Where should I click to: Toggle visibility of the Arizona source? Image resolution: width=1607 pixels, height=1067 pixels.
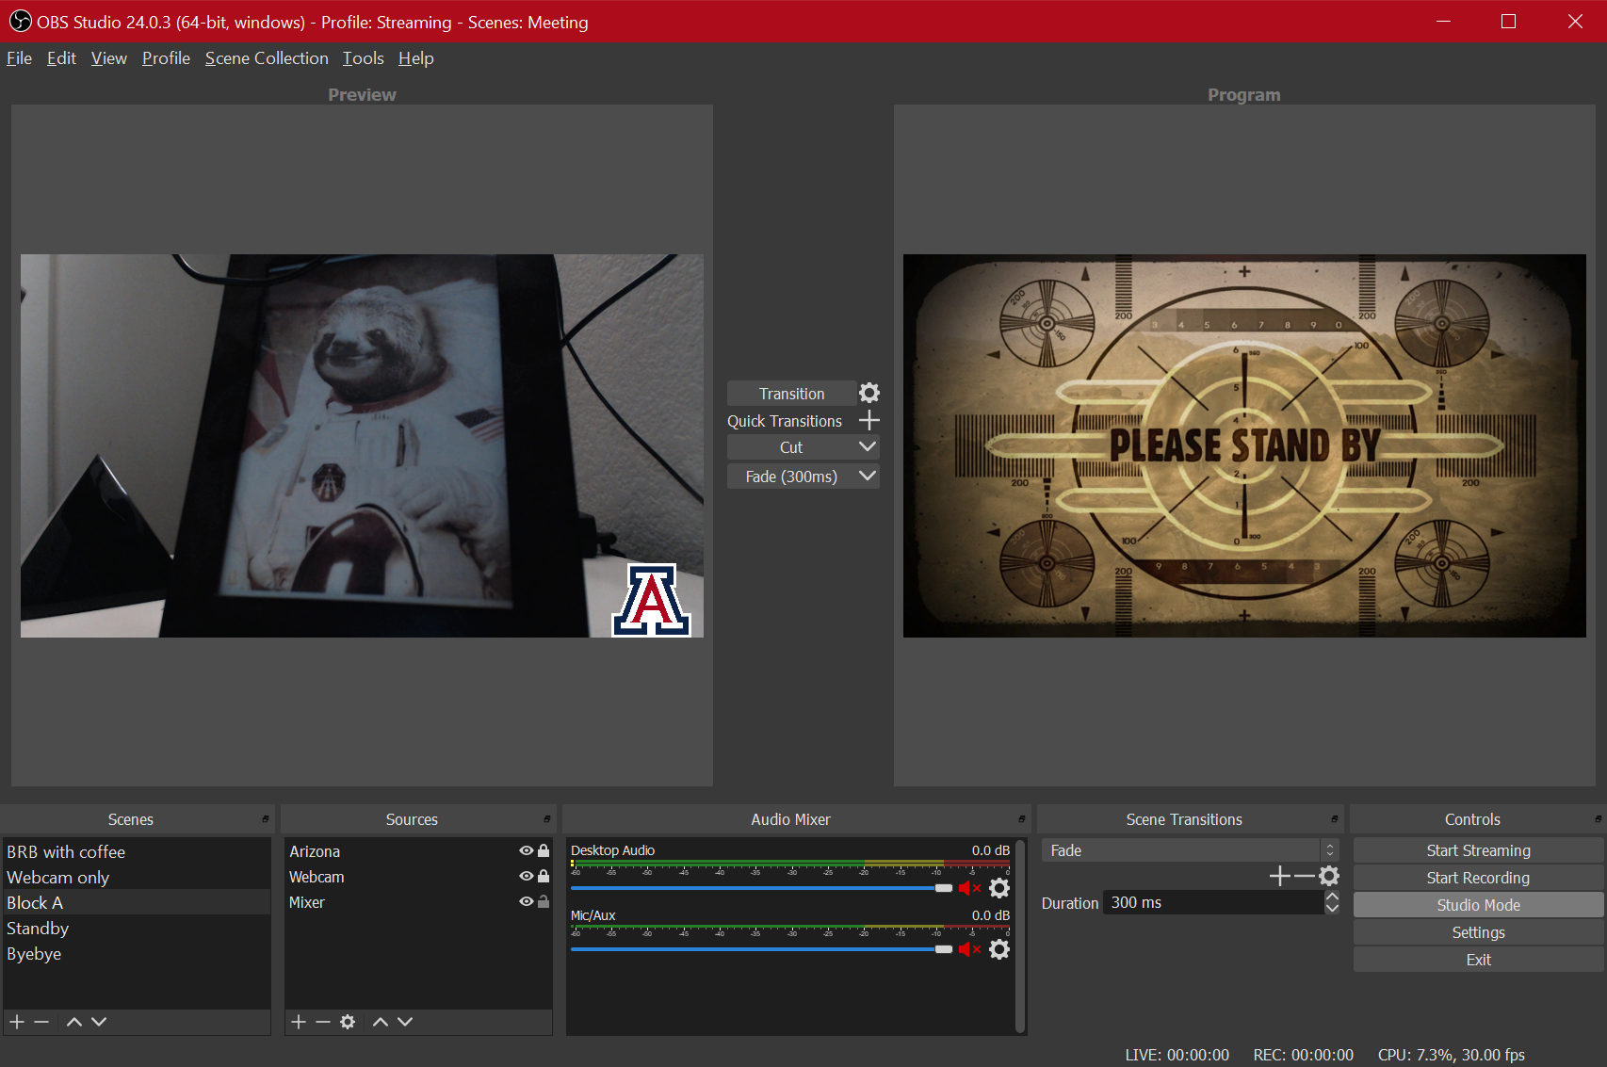click(527, 850)
